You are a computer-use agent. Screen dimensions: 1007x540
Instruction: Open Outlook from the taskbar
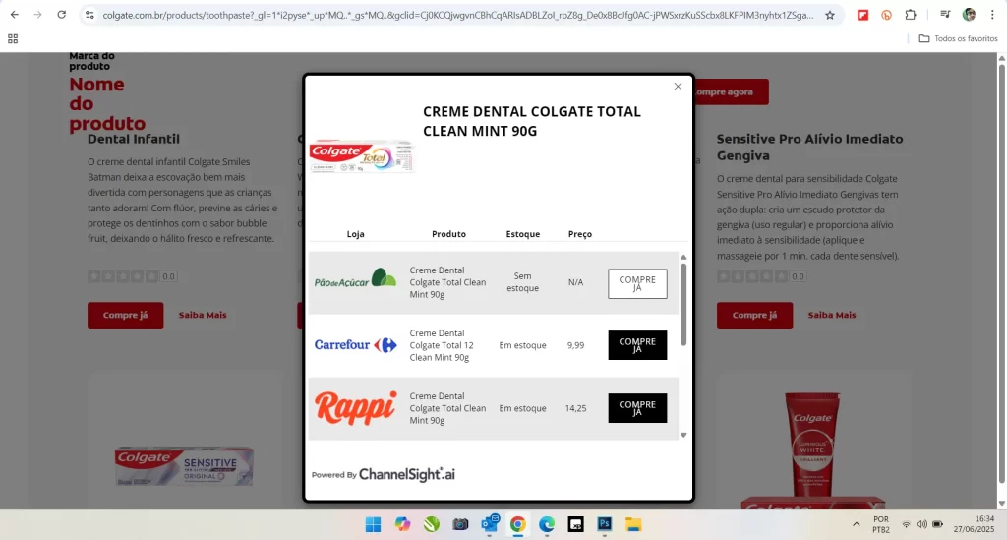pyautogui.click(x=490, y=524)
